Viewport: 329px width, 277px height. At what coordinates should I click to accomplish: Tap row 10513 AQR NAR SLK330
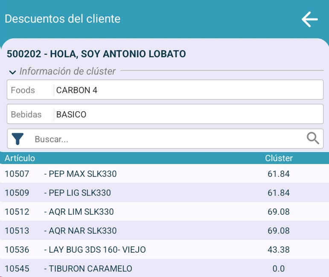click(x=81, y=231)
